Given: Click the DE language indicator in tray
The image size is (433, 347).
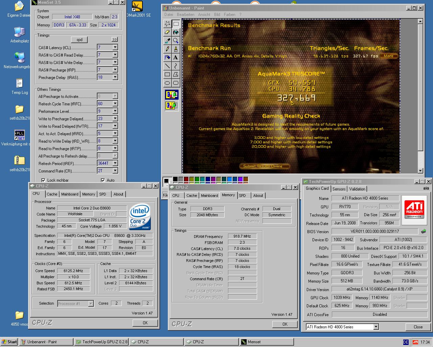Looking at the screenshot, I should (x=406, y=342).
